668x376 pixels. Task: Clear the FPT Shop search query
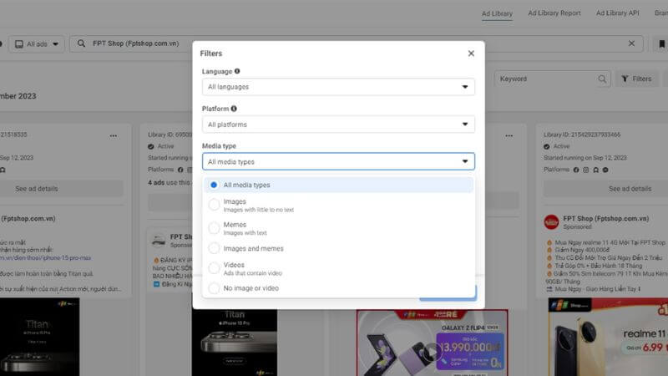[x=631, y=43]
